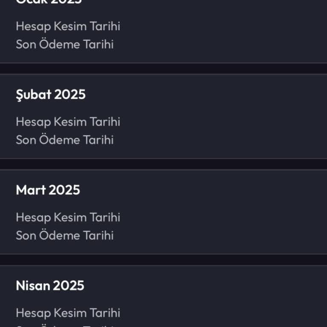The height and width of the screenshot is (327, 327).
Task: Tap the partially visible Ocak 2025 heading
Action: (x=49, y=2)
